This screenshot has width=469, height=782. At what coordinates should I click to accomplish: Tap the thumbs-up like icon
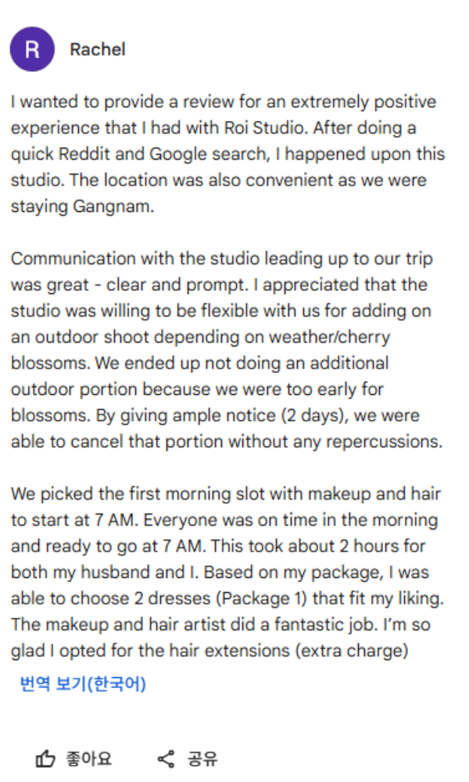(45, 759)
